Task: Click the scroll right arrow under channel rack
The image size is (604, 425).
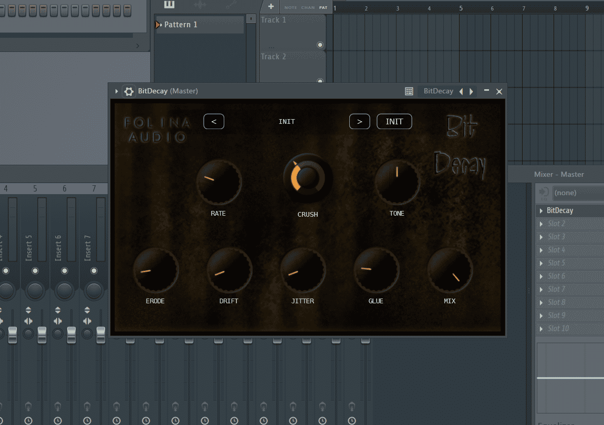Action: click(138, 46)
